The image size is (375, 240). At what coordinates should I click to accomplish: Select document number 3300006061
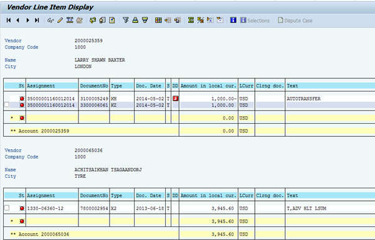click(94, 105)
